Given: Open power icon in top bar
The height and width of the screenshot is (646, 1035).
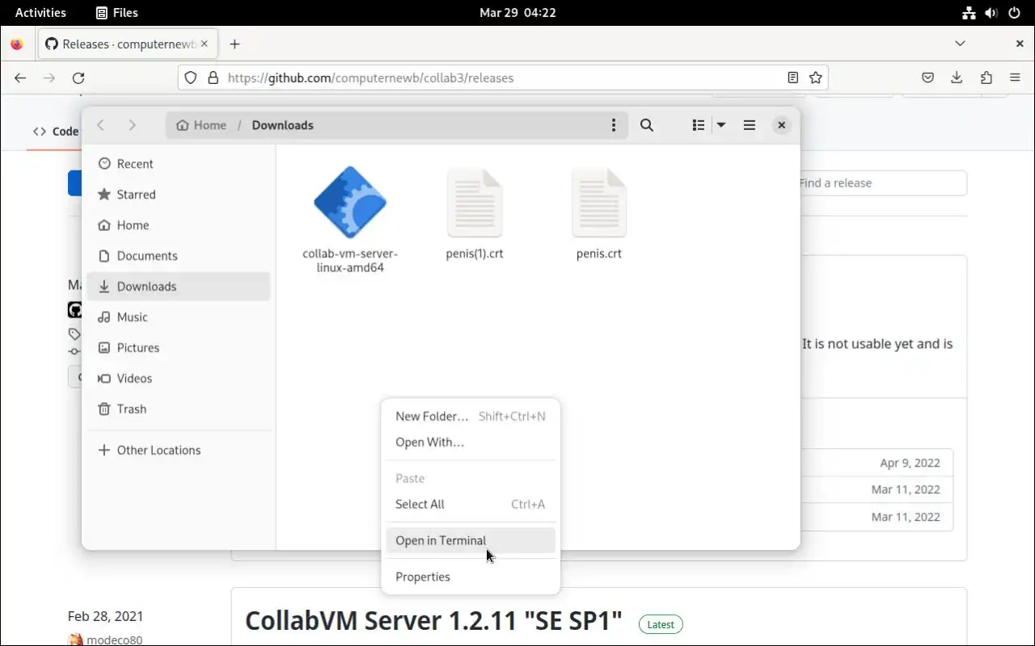Looking at the screenshot, I should [1014, 13].
